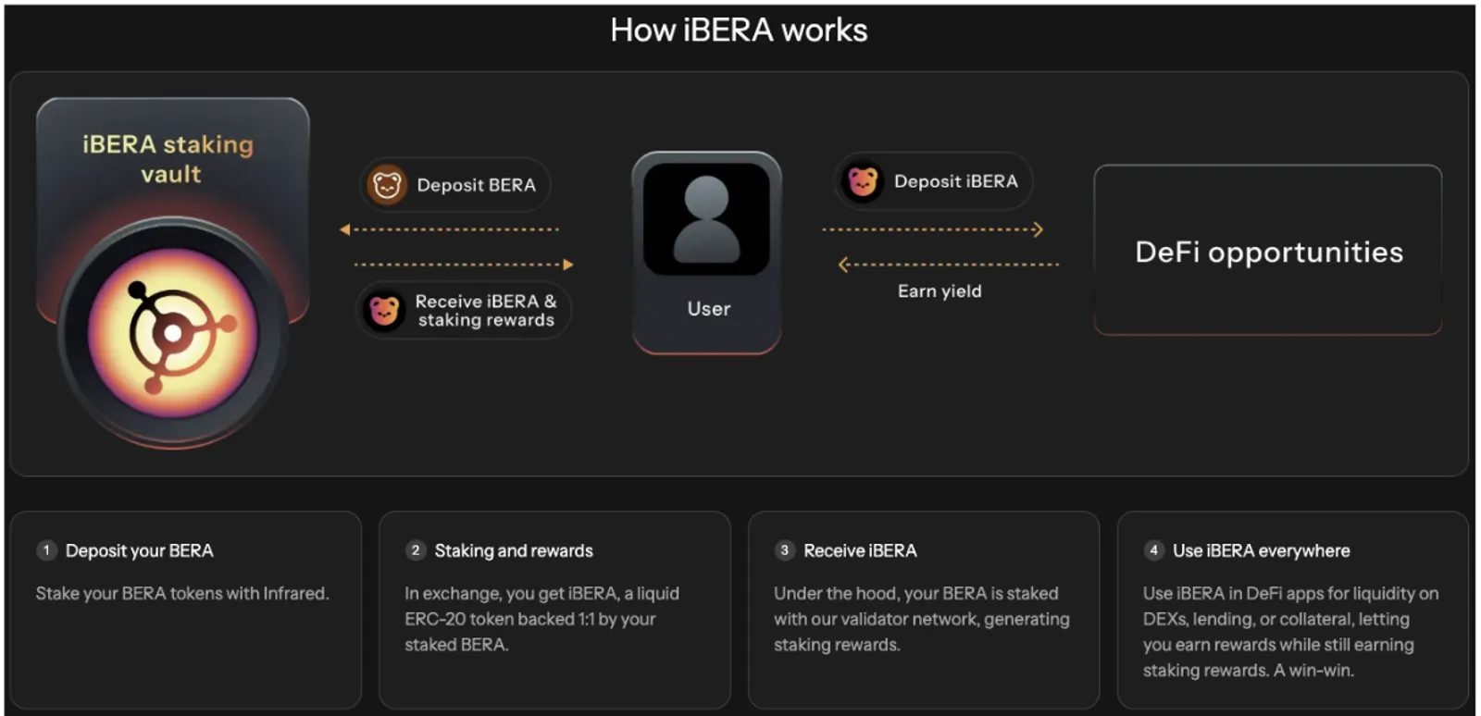
Task: Open the Deposit your BERA card
Action: click(186, 610)
